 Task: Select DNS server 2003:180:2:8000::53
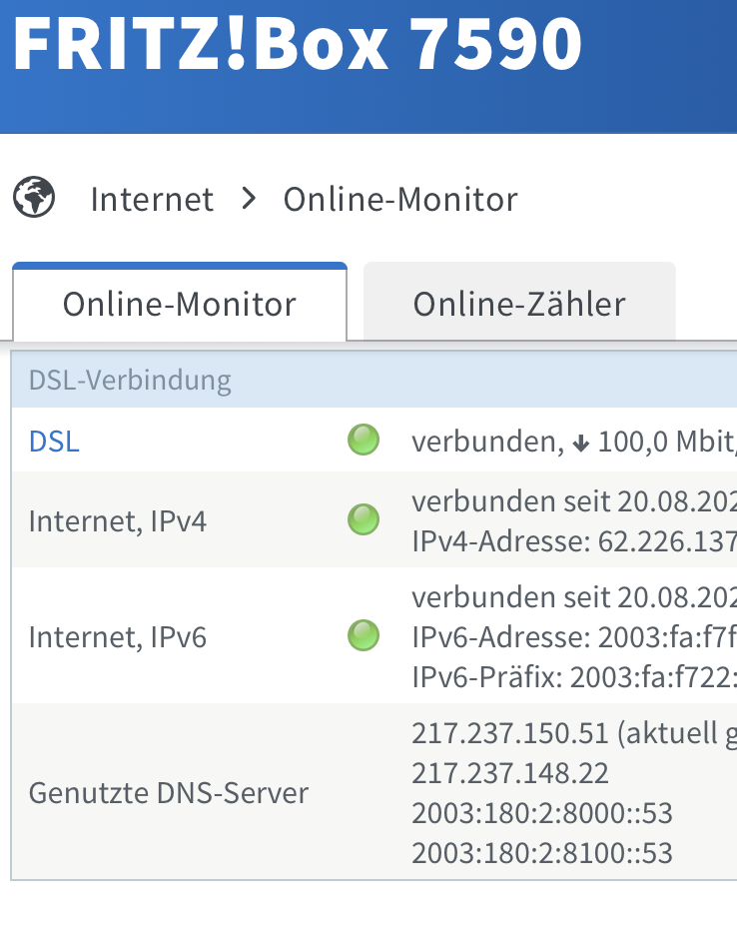542,813
